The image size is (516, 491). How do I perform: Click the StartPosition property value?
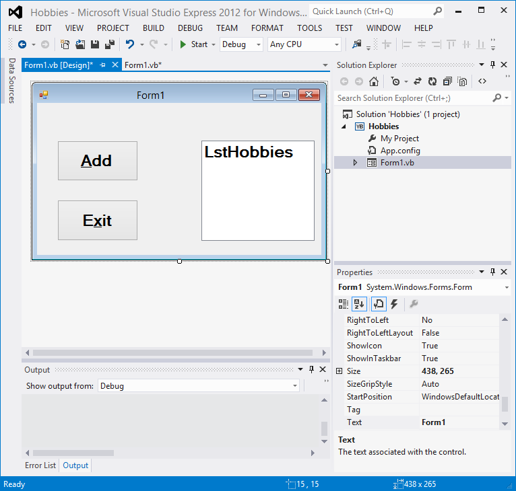459,397
